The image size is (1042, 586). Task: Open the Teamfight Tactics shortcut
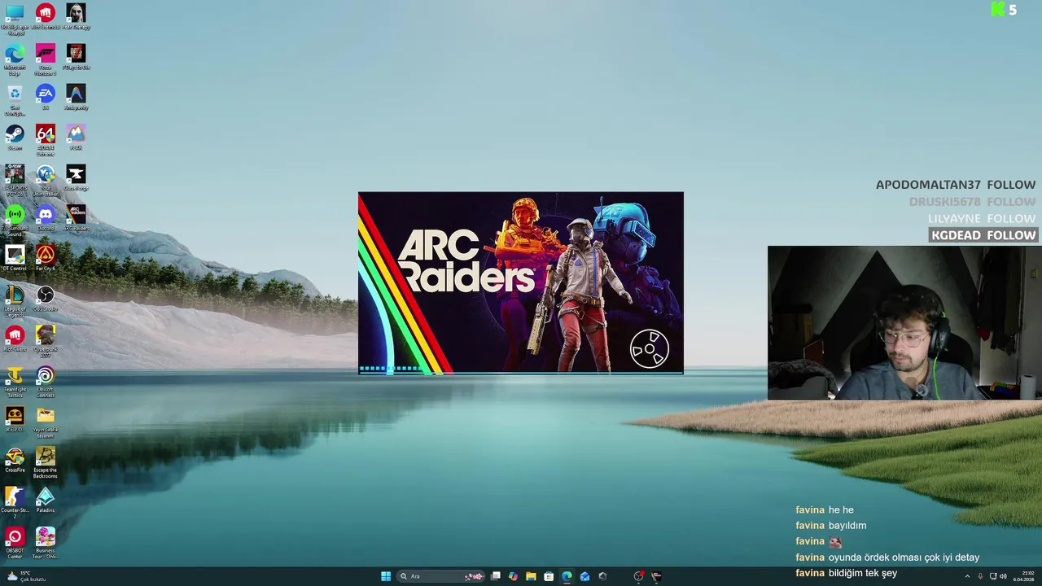(15, 382)
